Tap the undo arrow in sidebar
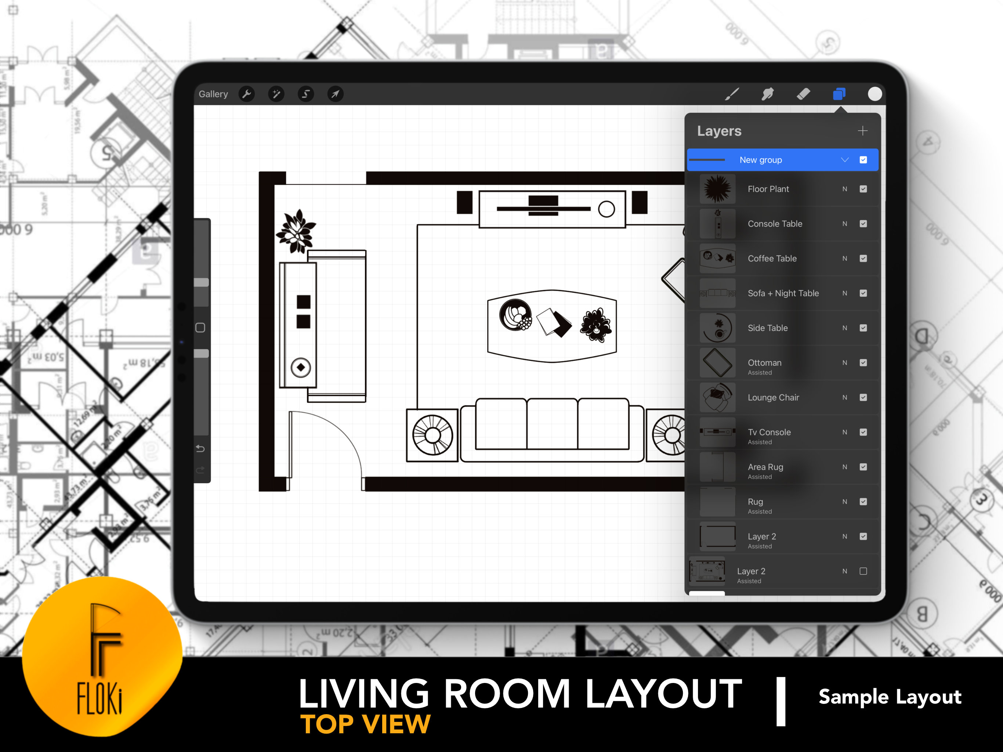Screen dimensions: 1003x752 200,449
